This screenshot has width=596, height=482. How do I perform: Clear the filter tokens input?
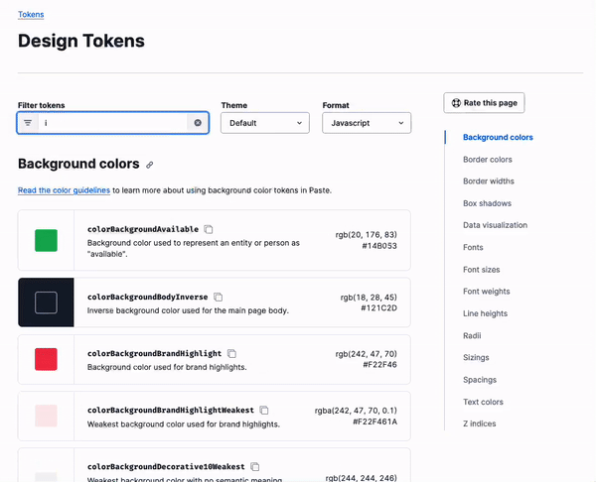pyautogui.click(x=198, y=123)
